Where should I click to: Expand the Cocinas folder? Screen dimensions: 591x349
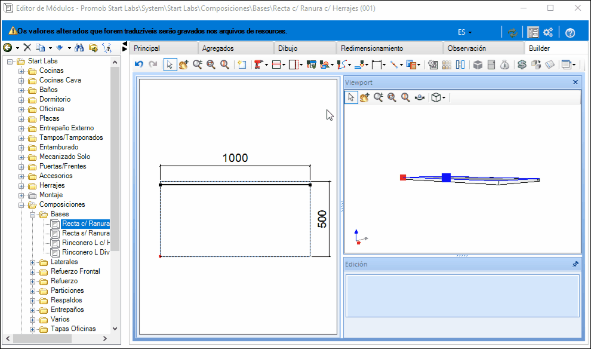(x=21, y=71)
